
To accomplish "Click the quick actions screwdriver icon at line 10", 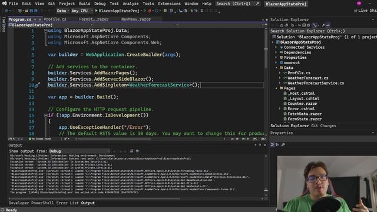I will pos(37,85).
